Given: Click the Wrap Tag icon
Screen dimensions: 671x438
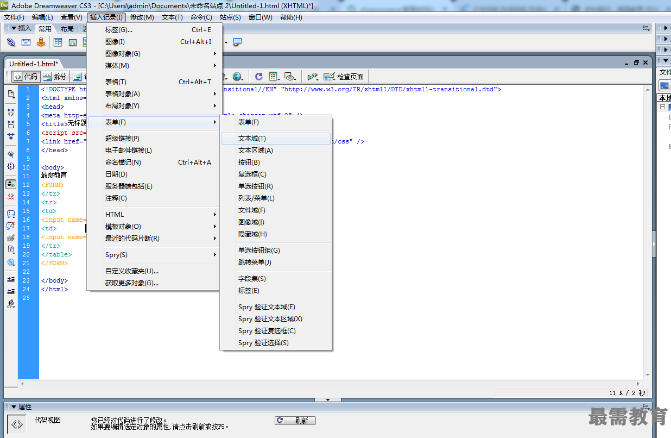Looking at the screenshot, I should click(11, 238).
